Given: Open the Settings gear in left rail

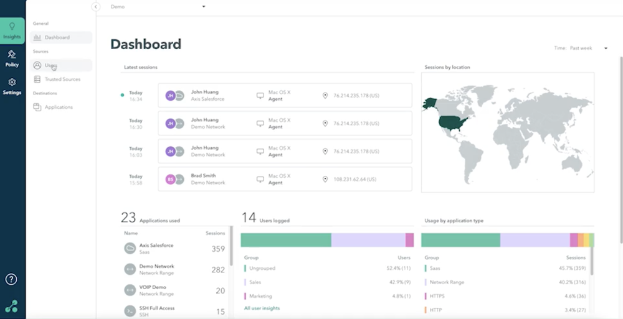Looking at the screenshot, I should click(x=12, y=86).
